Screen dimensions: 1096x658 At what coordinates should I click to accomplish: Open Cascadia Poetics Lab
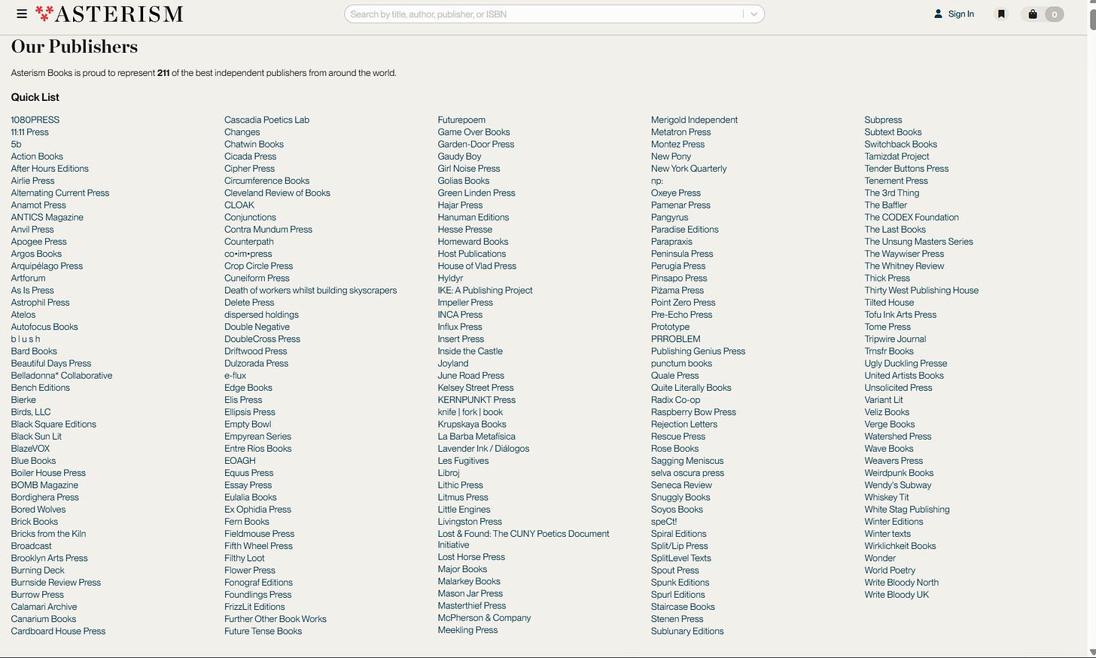[x=266, y=120]
